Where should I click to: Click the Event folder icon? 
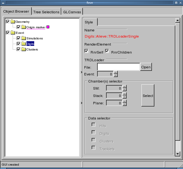tap(13, 33)
